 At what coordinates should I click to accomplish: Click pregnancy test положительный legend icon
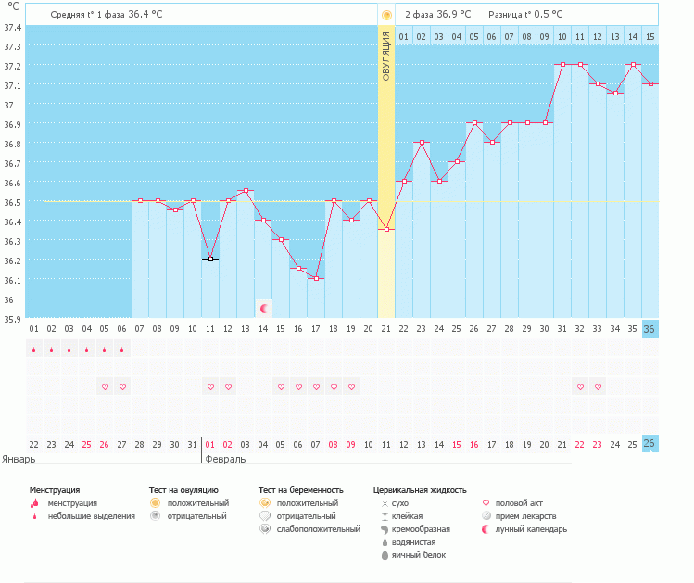point(265,503)
